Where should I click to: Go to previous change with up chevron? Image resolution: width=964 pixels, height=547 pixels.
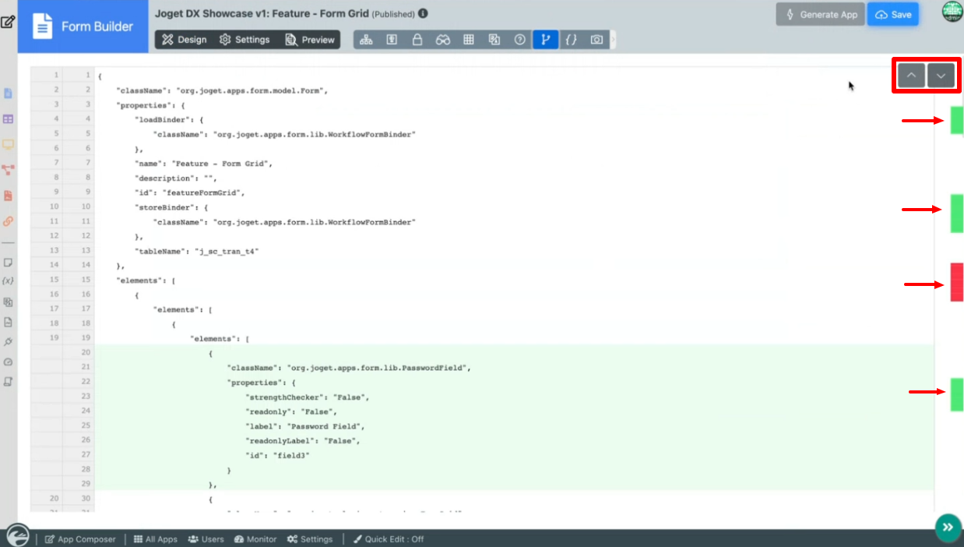[911, 76]
